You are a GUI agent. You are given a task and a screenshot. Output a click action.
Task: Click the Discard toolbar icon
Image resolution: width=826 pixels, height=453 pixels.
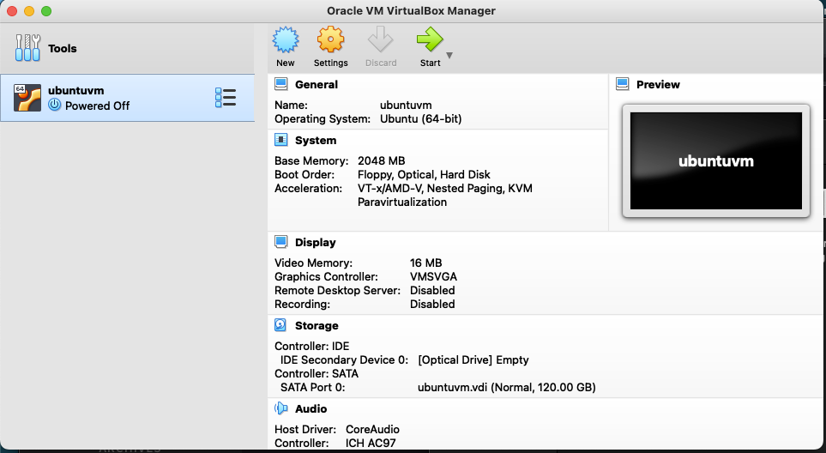380,40
